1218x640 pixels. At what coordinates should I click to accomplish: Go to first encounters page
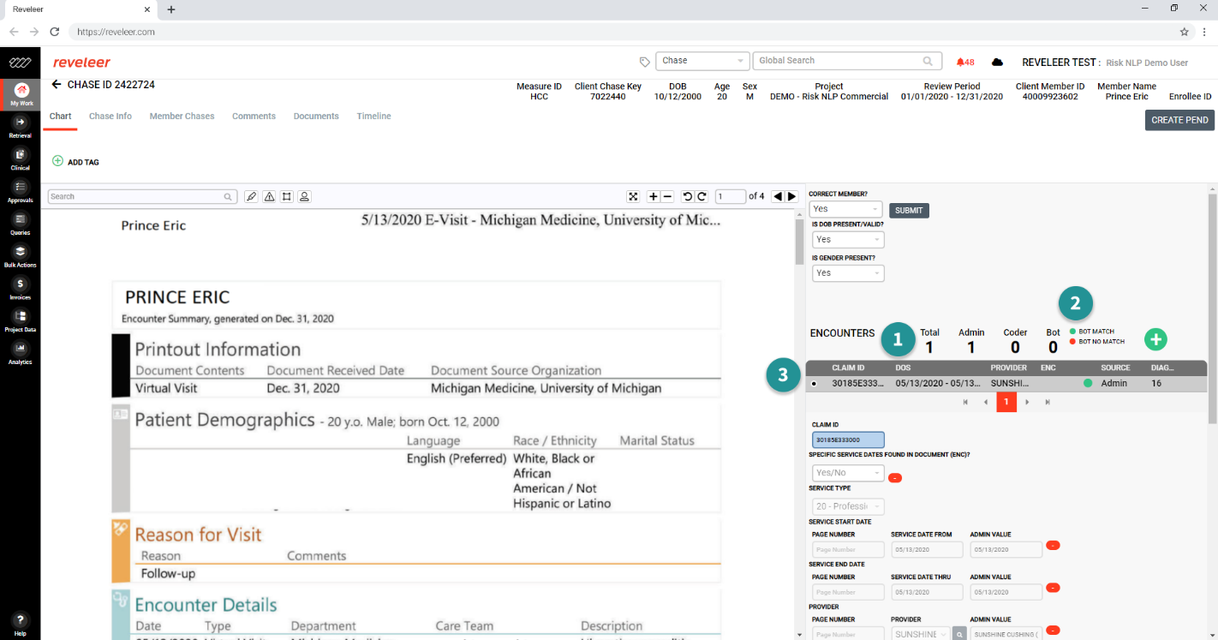pos(966,402)
